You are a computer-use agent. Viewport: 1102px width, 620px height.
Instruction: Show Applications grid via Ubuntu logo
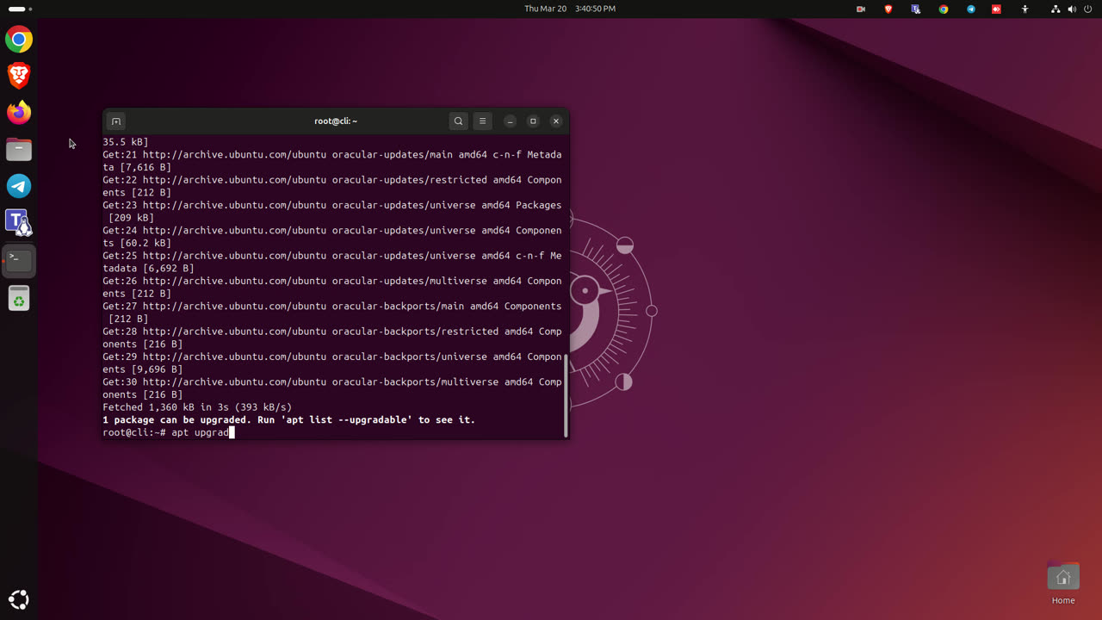pos(19,599)
